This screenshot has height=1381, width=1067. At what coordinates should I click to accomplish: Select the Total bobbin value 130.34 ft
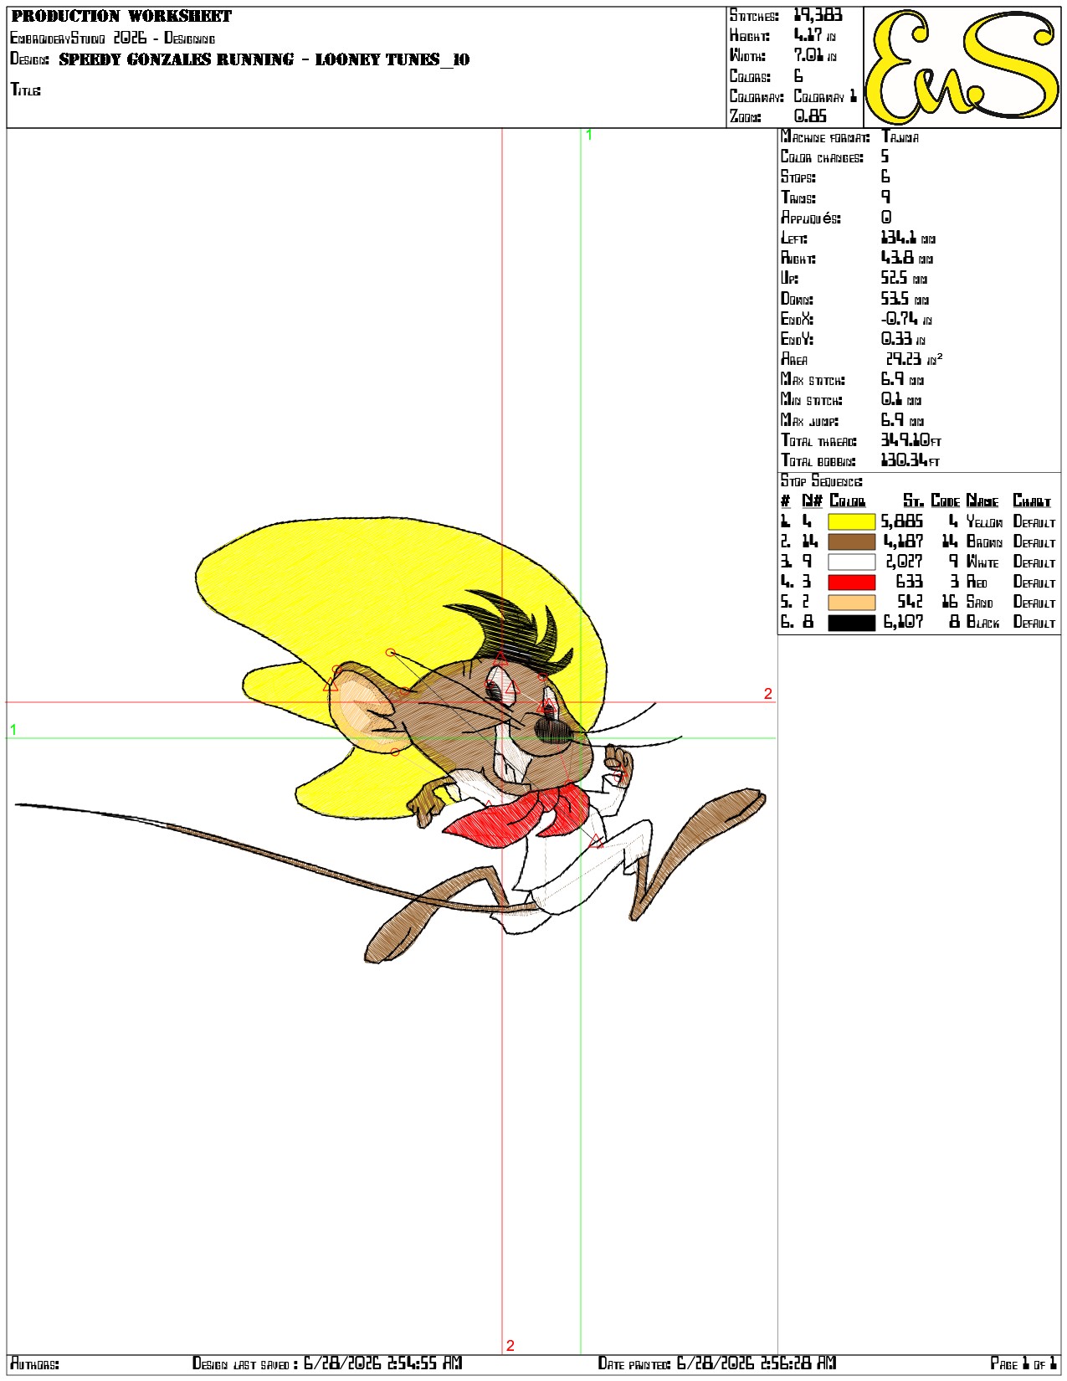(911, 460)
